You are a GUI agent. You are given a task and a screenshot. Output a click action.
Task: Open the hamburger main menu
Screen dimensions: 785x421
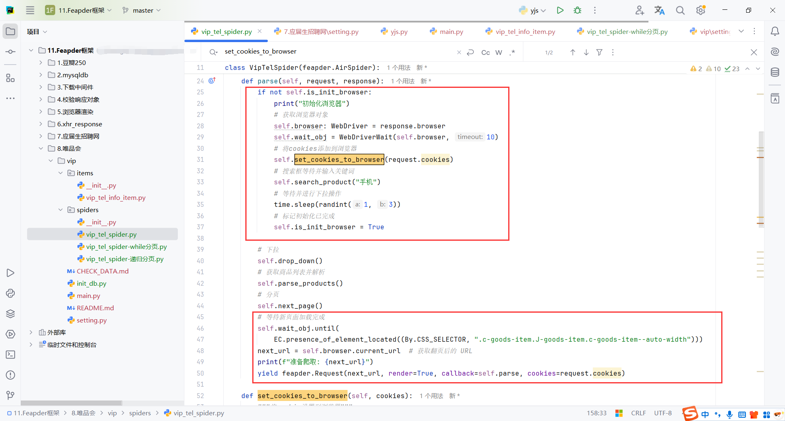pyautogui.click(x=30, y=10)
